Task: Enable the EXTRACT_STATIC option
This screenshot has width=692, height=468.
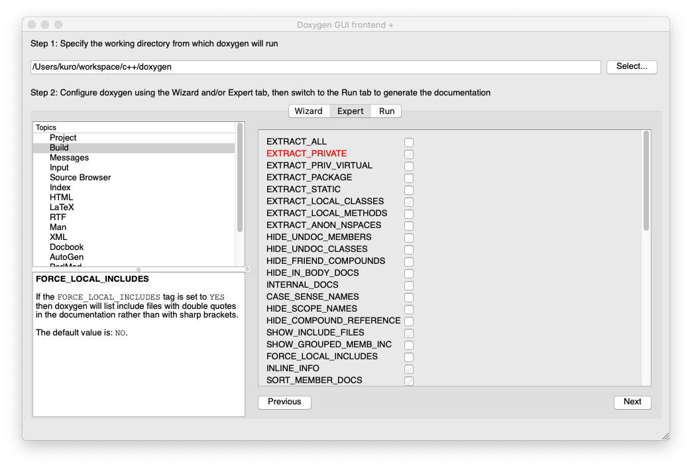Action: click(409, 190)
